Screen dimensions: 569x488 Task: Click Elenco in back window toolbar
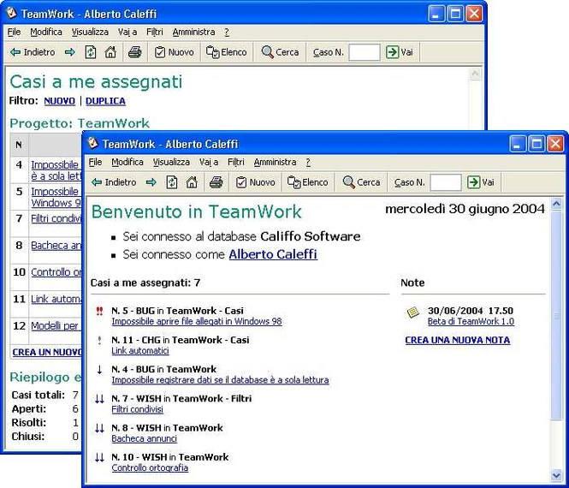pos(226,52)
